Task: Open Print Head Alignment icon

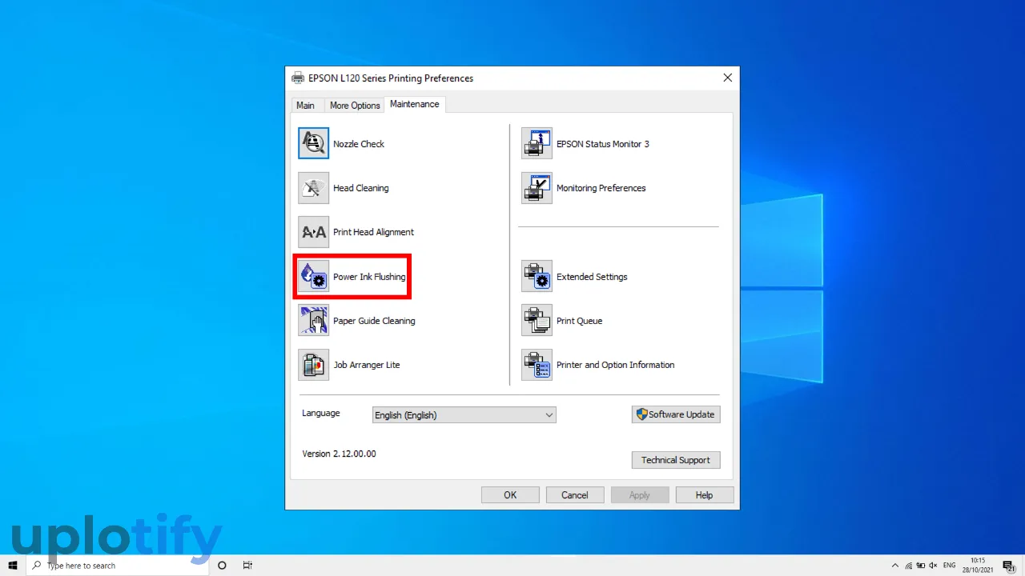Action: click(313, 232)
